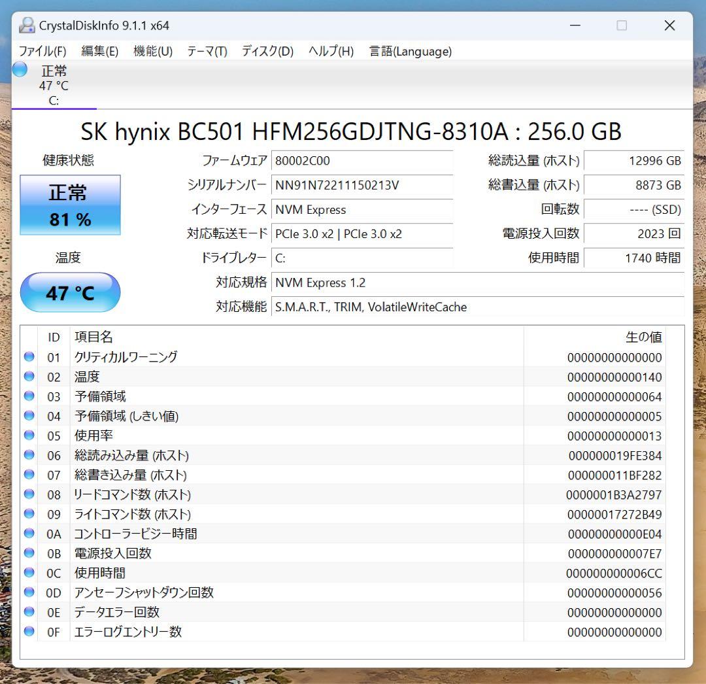Click the drive letter field C:

(x=362, y=258)
